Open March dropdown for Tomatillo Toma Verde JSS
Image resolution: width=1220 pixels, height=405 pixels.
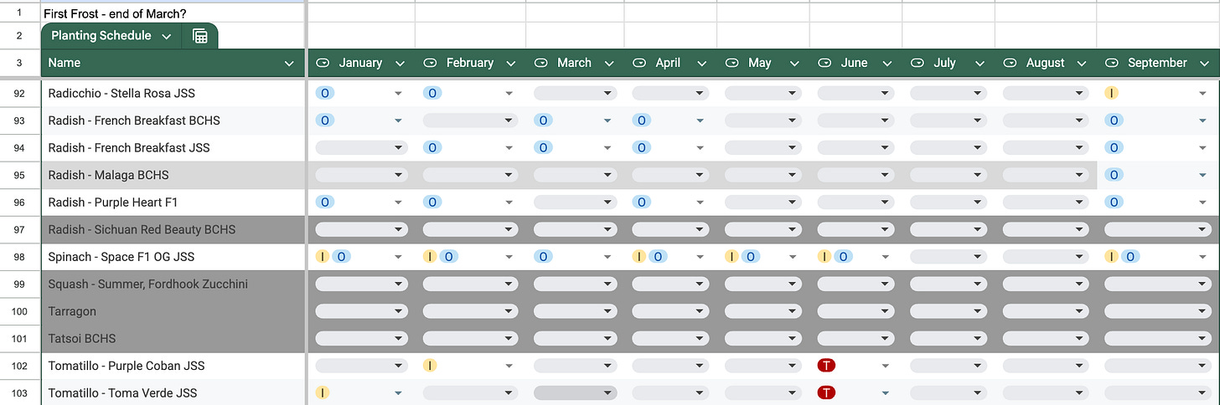click(575, 392)
